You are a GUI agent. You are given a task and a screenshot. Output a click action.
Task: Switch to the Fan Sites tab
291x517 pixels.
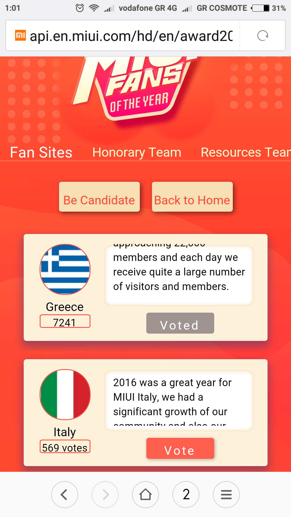click(41, 152)
